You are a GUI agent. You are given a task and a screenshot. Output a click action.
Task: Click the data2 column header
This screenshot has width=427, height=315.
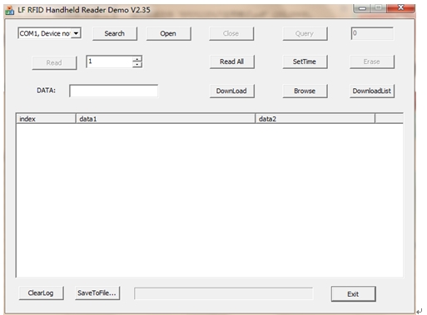click(315, 119)
